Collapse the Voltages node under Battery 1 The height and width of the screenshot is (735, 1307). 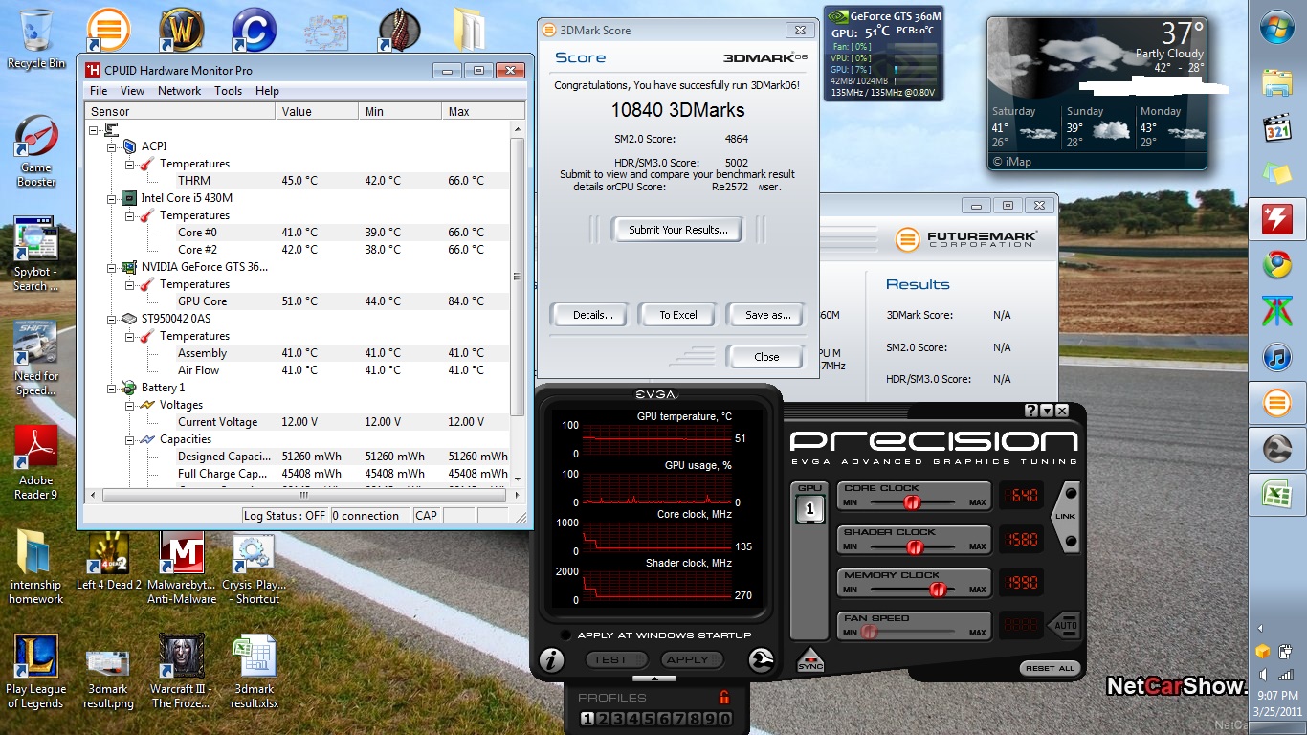click(x=130, y=405)
